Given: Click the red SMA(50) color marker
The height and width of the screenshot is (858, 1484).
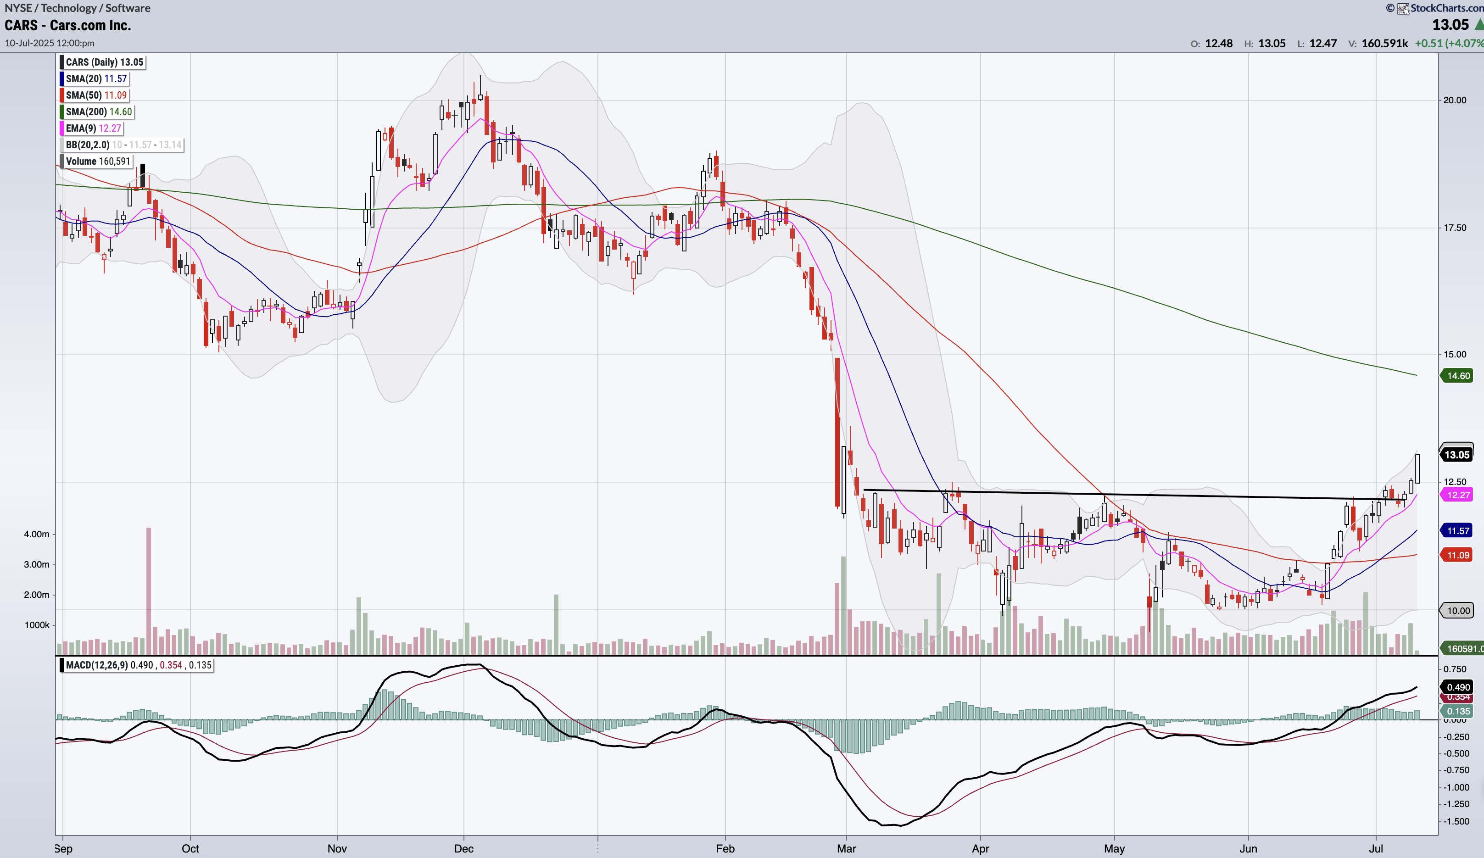Looking at the screenshot, I should (x=62, y=95).
